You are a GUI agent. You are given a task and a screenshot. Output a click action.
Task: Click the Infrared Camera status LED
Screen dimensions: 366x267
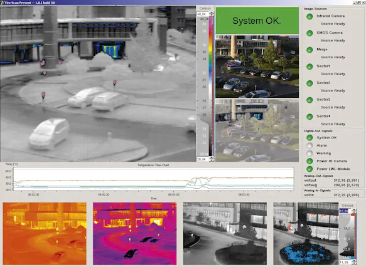309,16
